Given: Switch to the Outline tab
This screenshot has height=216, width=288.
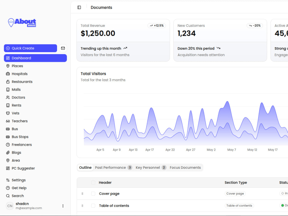Looking at the screenshot, I should 85,168.
